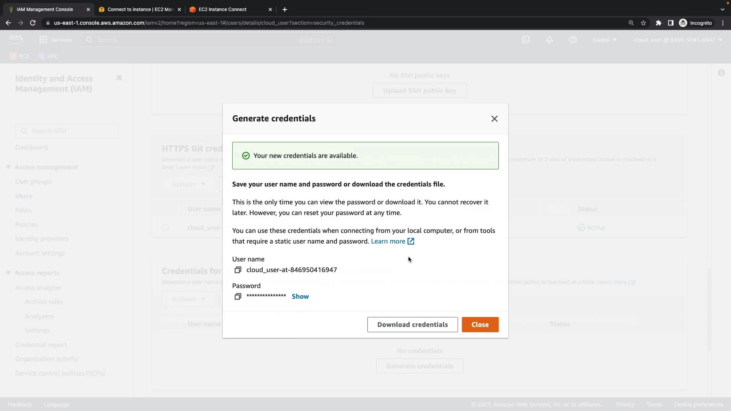Copy the hidden password
The height and width of the screenshot is (411, 731).
[x=238, y=296]
